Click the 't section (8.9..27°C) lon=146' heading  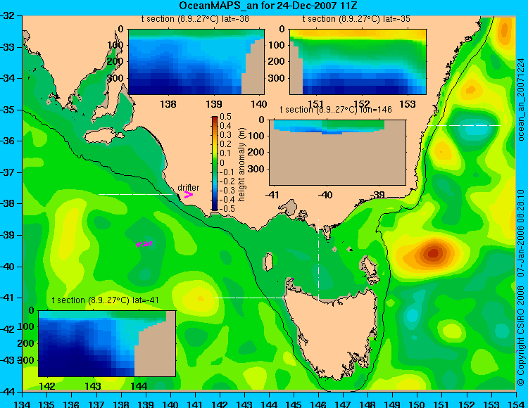click(x=336, y=110)
